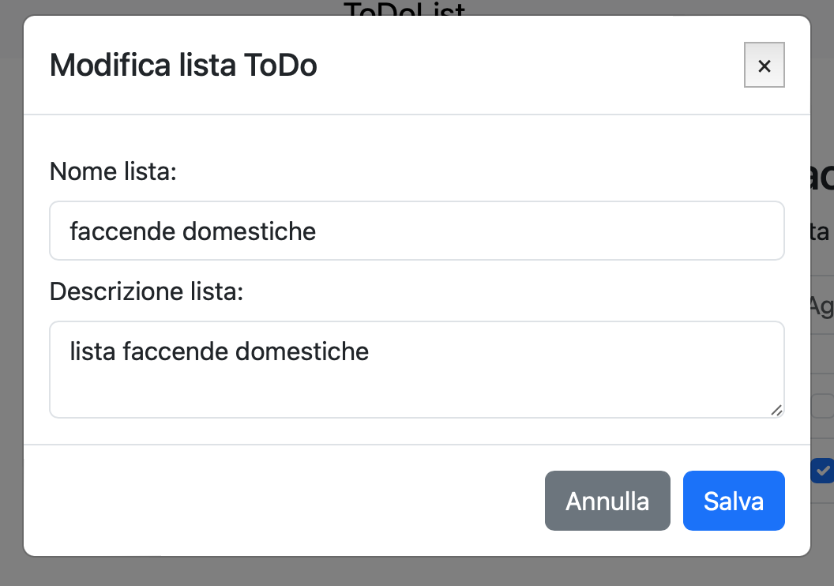Dismiss the Modifica lista ToDo dialog
Viewport: 834px width, 586px height.
(x=763, y=66)
